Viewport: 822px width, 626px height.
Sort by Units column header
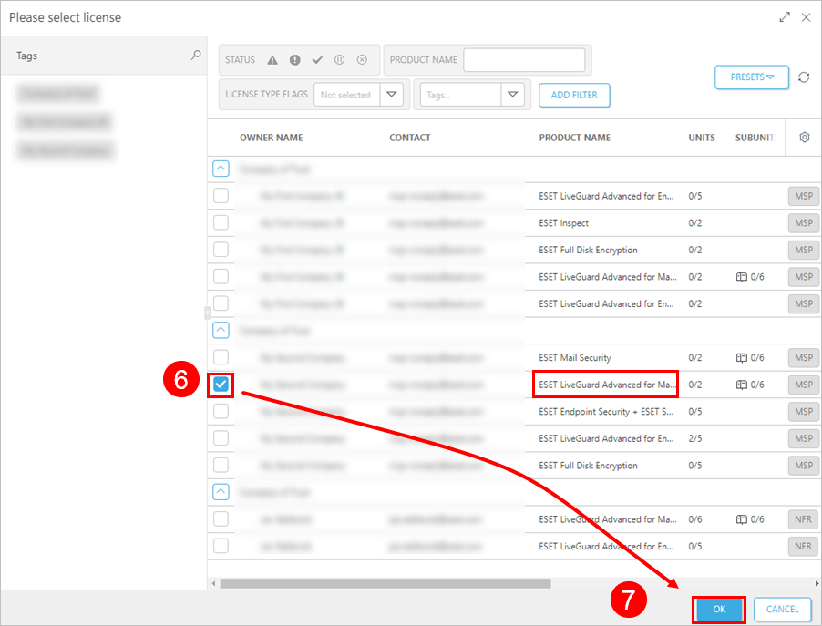click(x=702, y=138)
